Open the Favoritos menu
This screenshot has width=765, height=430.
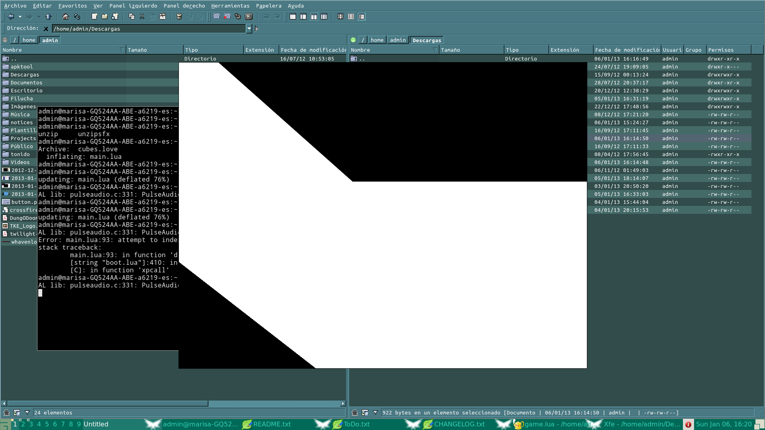pyautogui.click(x=73, y=6)
